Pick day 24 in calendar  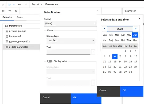(136, 67)
